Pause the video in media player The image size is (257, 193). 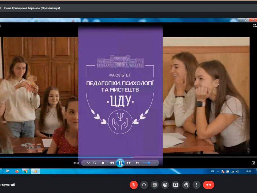pyautogui.click(x=120, y=163)
